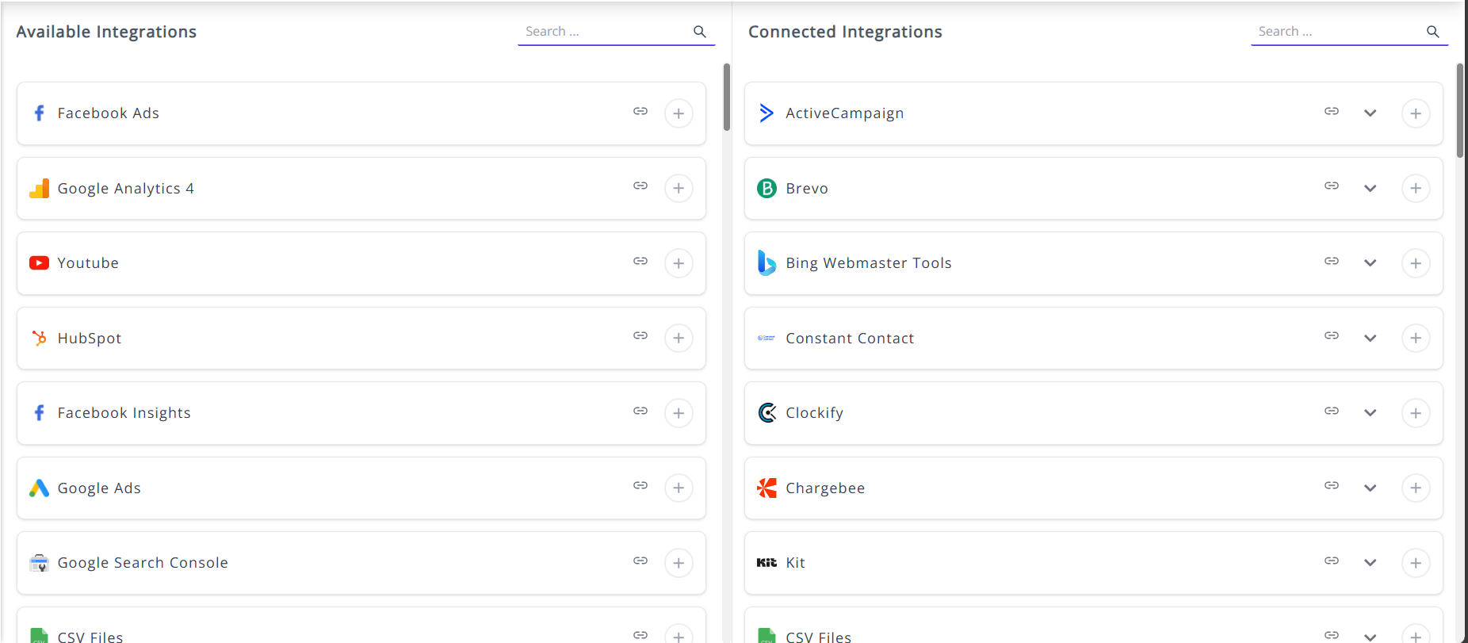Click plus button on Constant Contact row
Viewport: 1468px width, 643px height.
click(x=1416, y=338)
